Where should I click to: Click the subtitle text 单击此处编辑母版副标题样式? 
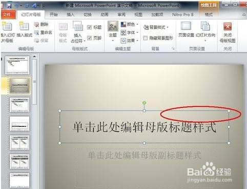(145, 156)
